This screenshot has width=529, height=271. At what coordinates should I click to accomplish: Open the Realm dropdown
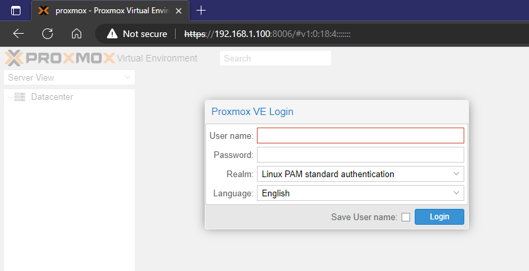click(x=456, y=174)
